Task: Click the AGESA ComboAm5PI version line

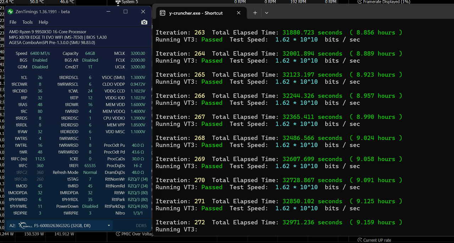Action: (x=52, y=42)
